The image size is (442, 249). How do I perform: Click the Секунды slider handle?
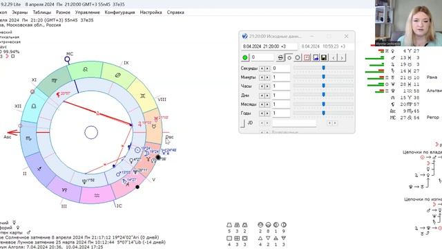point(324,68)
